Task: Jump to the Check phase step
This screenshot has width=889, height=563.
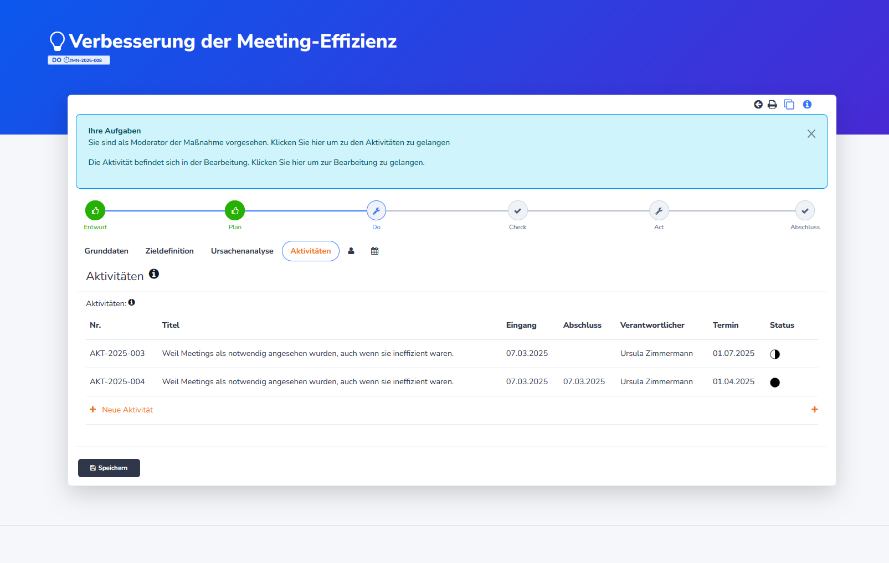Action: tap(517, 211)
